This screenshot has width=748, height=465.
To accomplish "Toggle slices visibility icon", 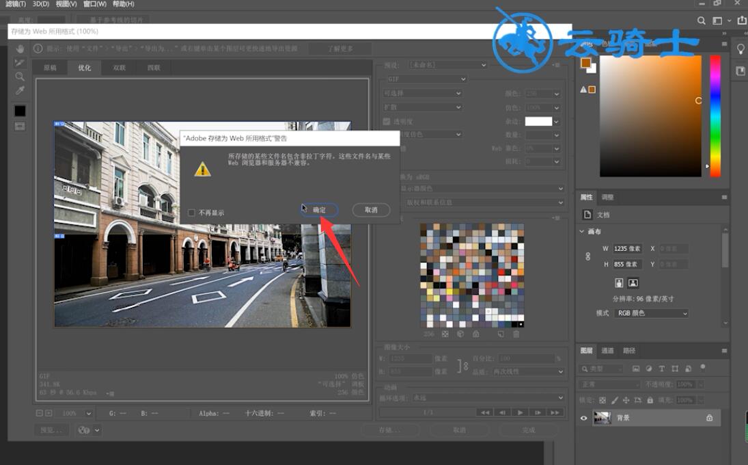I will (x=20, y=126).
